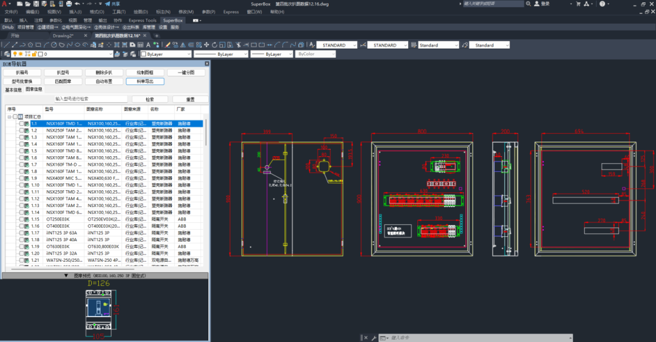Tick the checkbox for row 1.9
Screen dimensions: 656x342
point(22,178)
